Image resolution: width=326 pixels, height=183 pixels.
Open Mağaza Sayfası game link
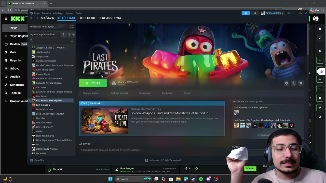[x=91, y=93]
